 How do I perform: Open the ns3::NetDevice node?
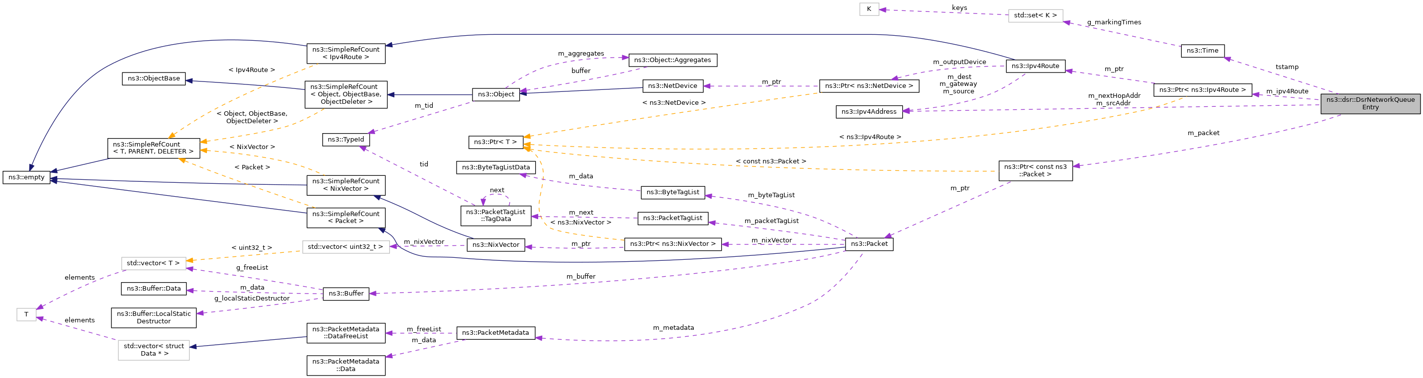pyautogui.click(x=672, y=86)
